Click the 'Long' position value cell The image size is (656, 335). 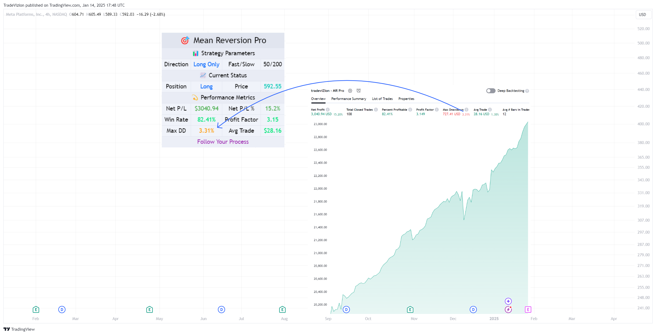click(x=206, y=86)
